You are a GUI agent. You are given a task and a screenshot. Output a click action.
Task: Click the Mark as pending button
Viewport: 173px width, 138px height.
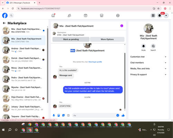coord(71,39)
